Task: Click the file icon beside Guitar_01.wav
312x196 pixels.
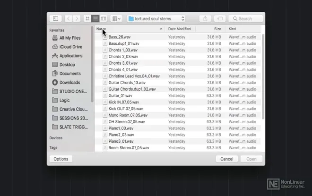Action: 105,95
